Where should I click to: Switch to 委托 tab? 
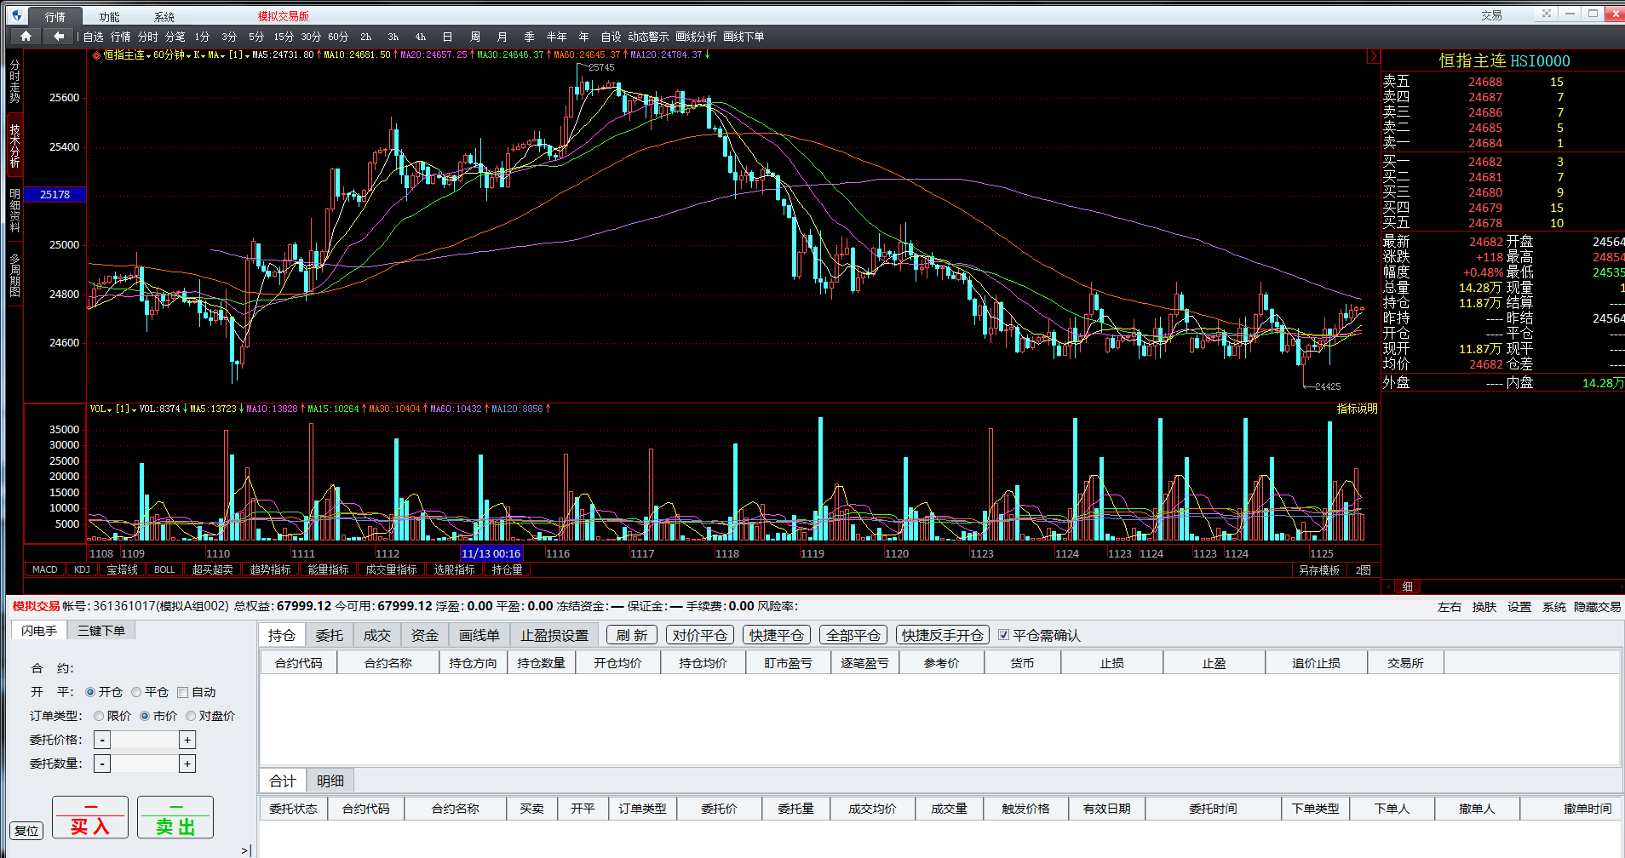pyautogui.click(x=330, y=636)
